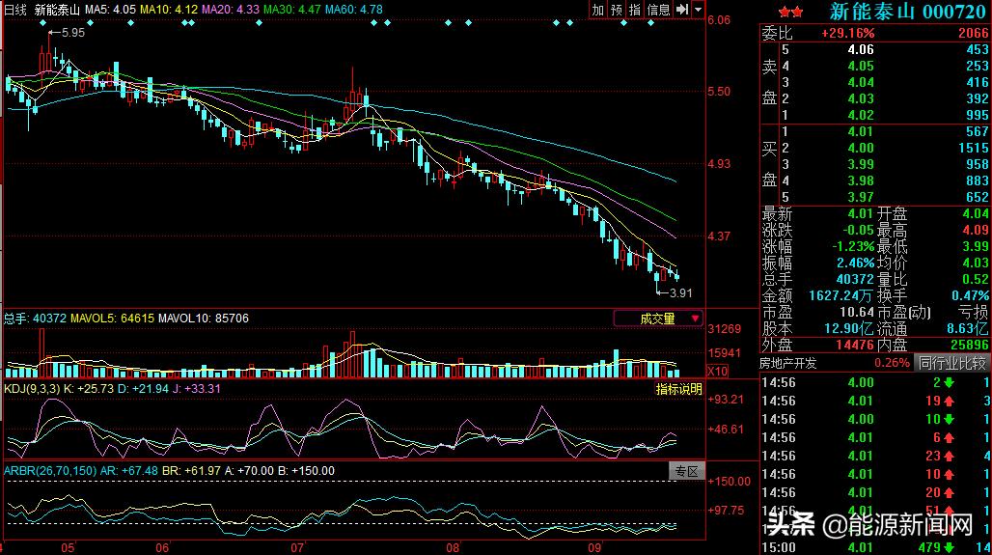The image size is (992, 555).
Task: Click the 日线 period label
Action: coord(15,10)
